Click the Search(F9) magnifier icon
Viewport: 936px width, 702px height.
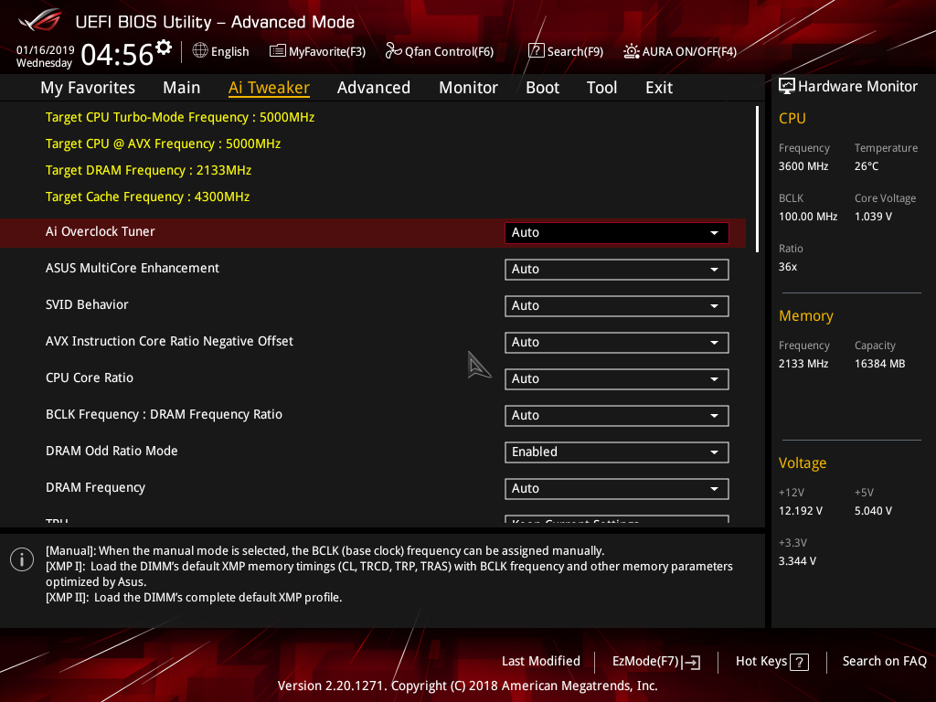click(x=537, y=51)
